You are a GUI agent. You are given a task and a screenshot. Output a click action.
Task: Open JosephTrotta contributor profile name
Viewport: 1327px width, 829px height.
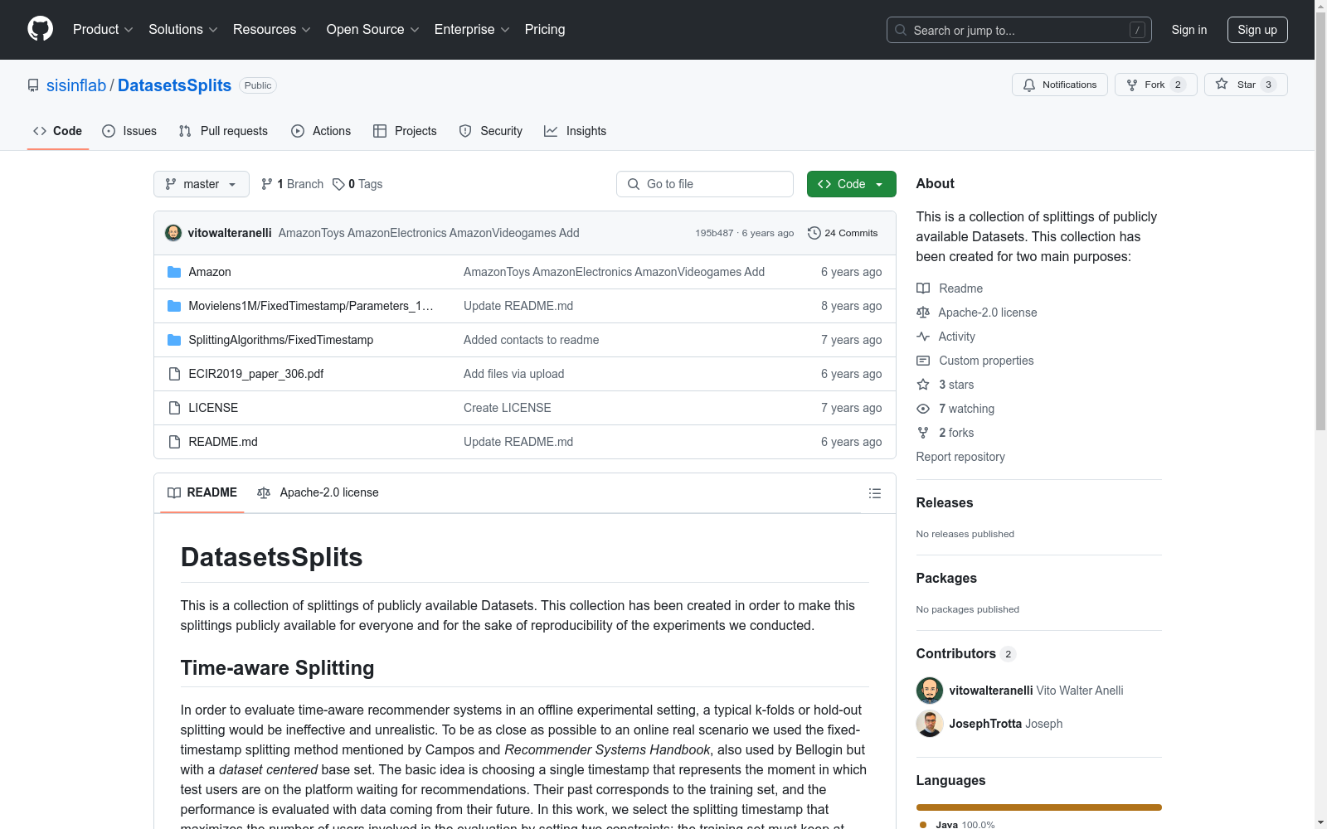(x=985, y=724)
